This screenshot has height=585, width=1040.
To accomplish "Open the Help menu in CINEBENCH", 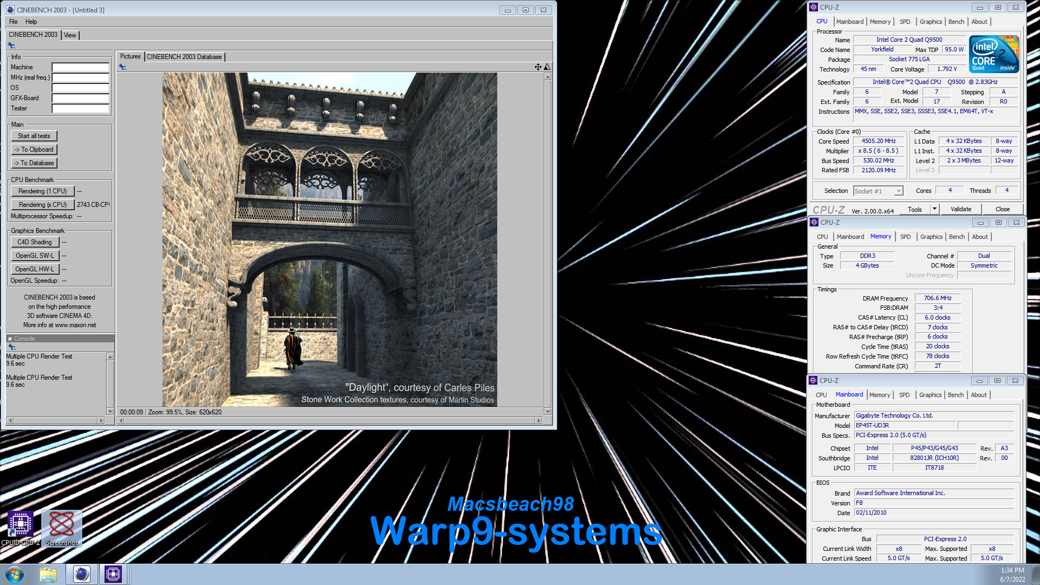I will pos(31,22).
